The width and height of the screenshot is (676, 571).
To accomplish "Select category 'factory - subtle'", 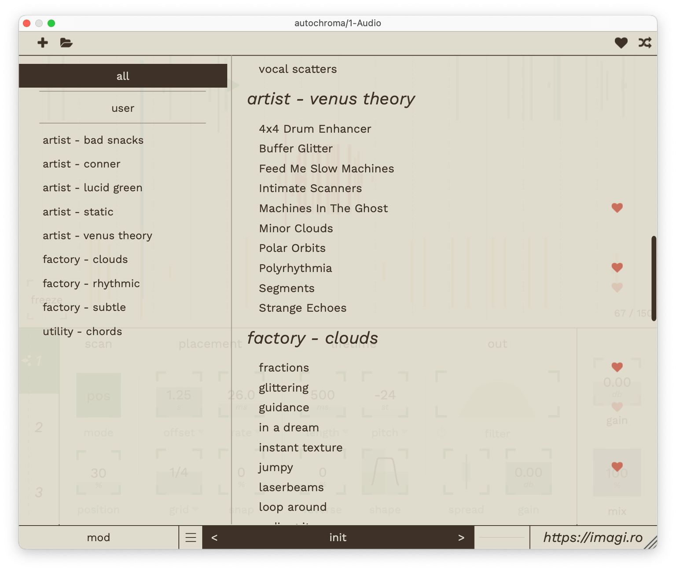I will coord(84,307).
